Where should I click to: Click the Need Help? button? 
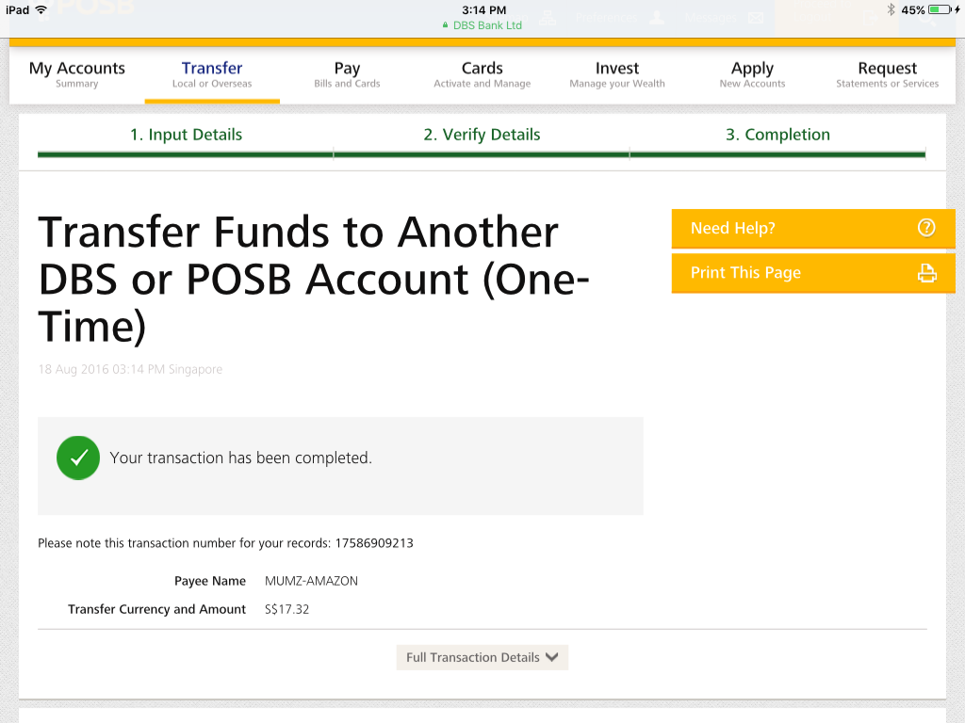pyautogui.click(x=813, y=228)
